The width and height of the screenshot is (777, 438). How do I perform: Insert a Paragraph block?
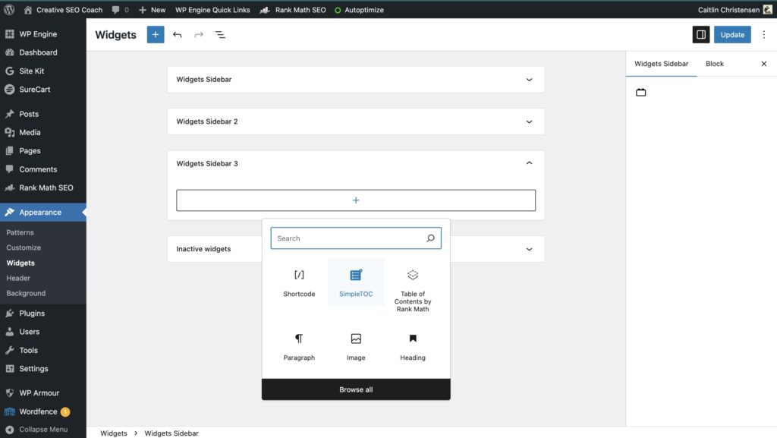pos(299,345)
